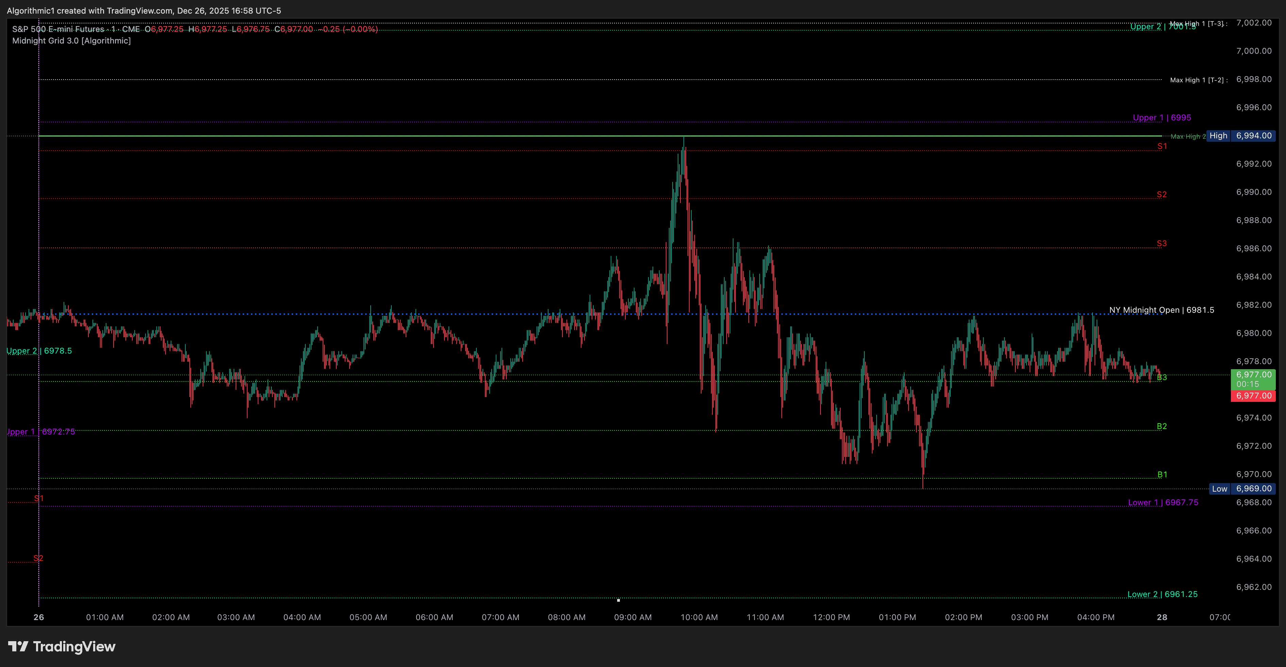This screenshot has height=667, width=1286.
Task: Click the NY Midnight Open | 6981.5 label
Action: point(1162,310)
